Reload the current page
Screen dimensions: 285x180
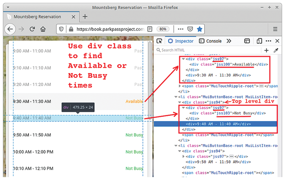coord(32,29)
